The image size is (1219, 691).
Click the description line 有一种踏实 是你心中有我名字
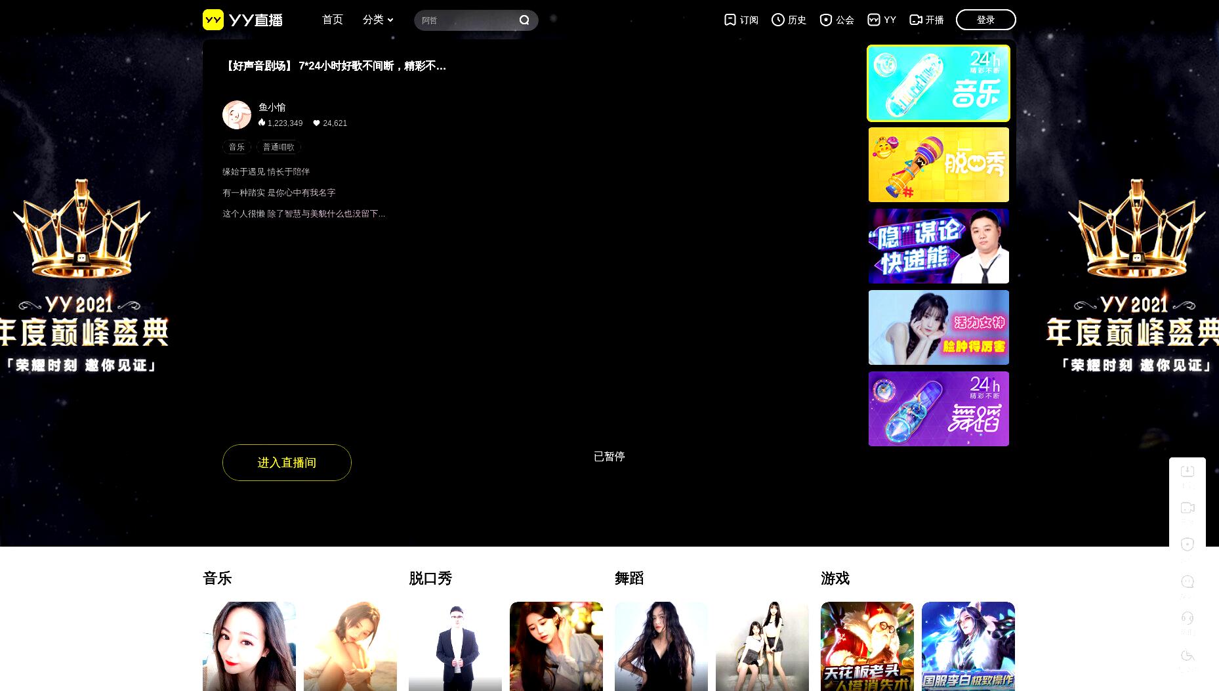click(279, 192)
